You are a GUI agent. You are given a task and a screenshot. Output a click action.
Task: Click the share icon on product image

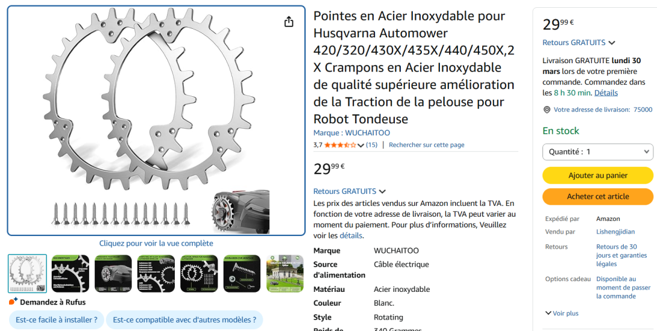click(x=289, y=22)
